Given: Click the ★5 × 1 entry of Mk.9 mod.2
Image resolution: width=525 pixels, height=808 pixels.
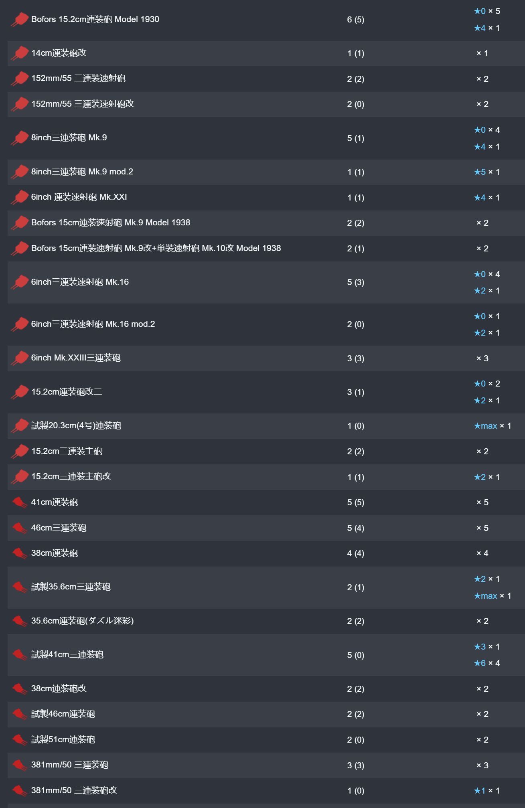Looking at the screenshot, I should click(x=487, y=172).
